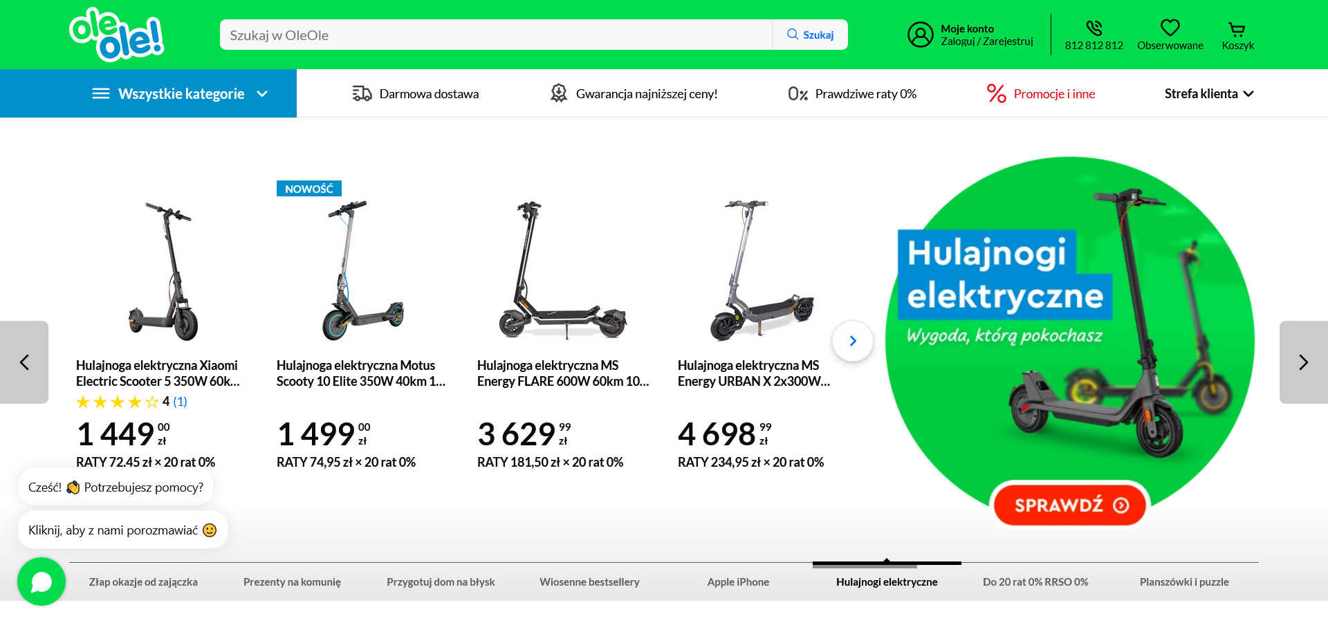
Task: Open the live chat bubble icon
Action: [x=41, y=582]
